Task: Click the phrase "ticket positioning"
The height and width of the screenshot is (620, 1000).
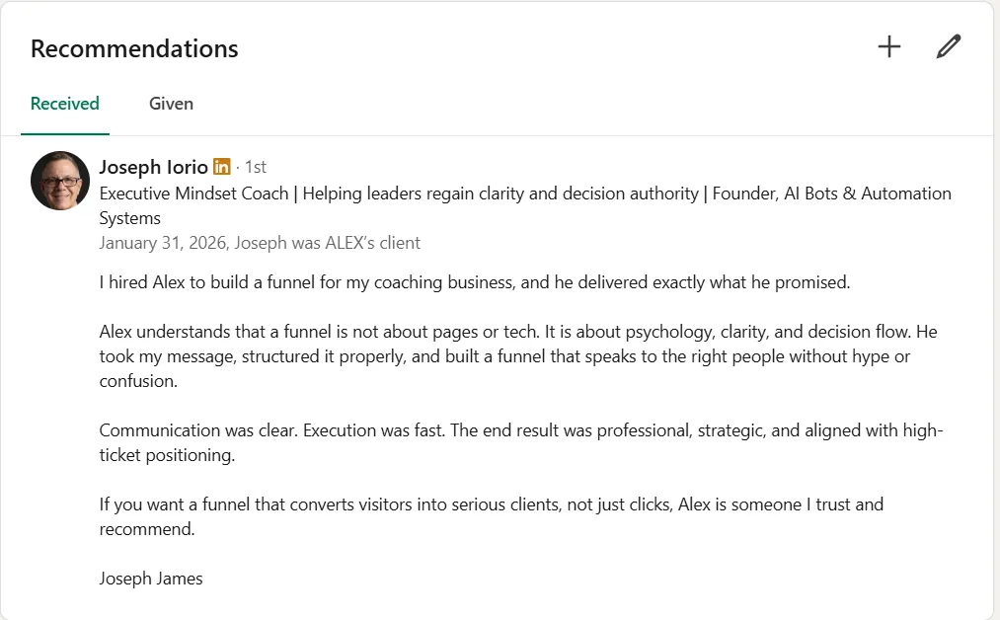Action: [x=168, y=455]
